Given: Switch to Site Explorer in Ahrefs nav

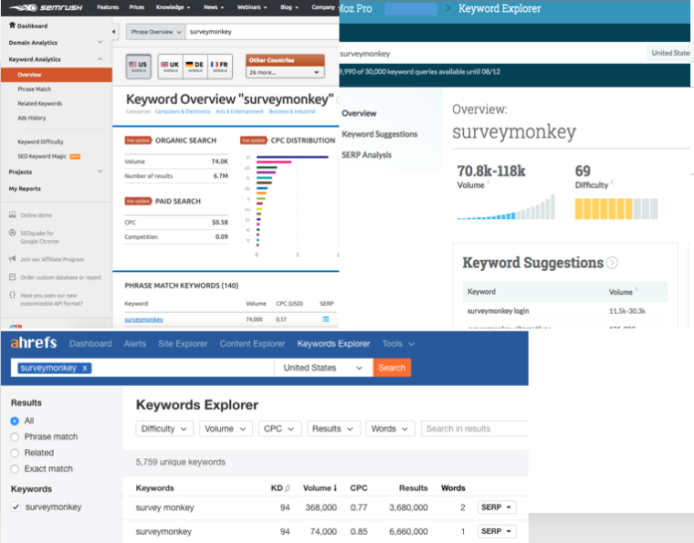Looking at the screenshot, I should pos(183,344).
